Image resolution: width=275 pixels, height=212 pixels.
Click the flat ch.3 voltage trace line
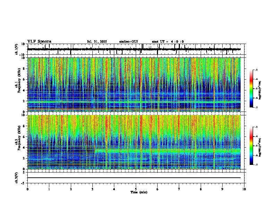click(134, 178)
